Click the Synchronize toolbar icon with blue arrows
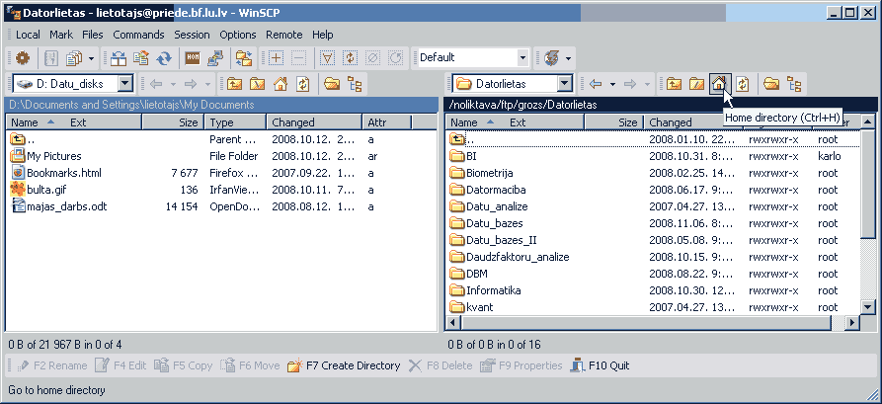882x404 pixels. tap(164, 57)
